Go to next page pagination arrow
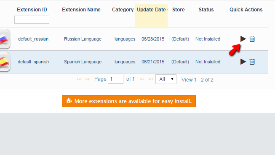 point(142,79)
